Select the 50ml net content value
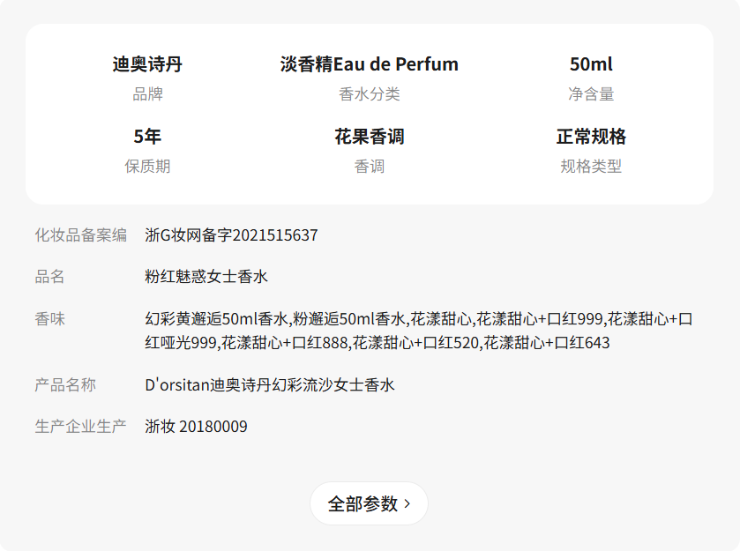This screenshot has width=740, height=551. coord(591,64)
